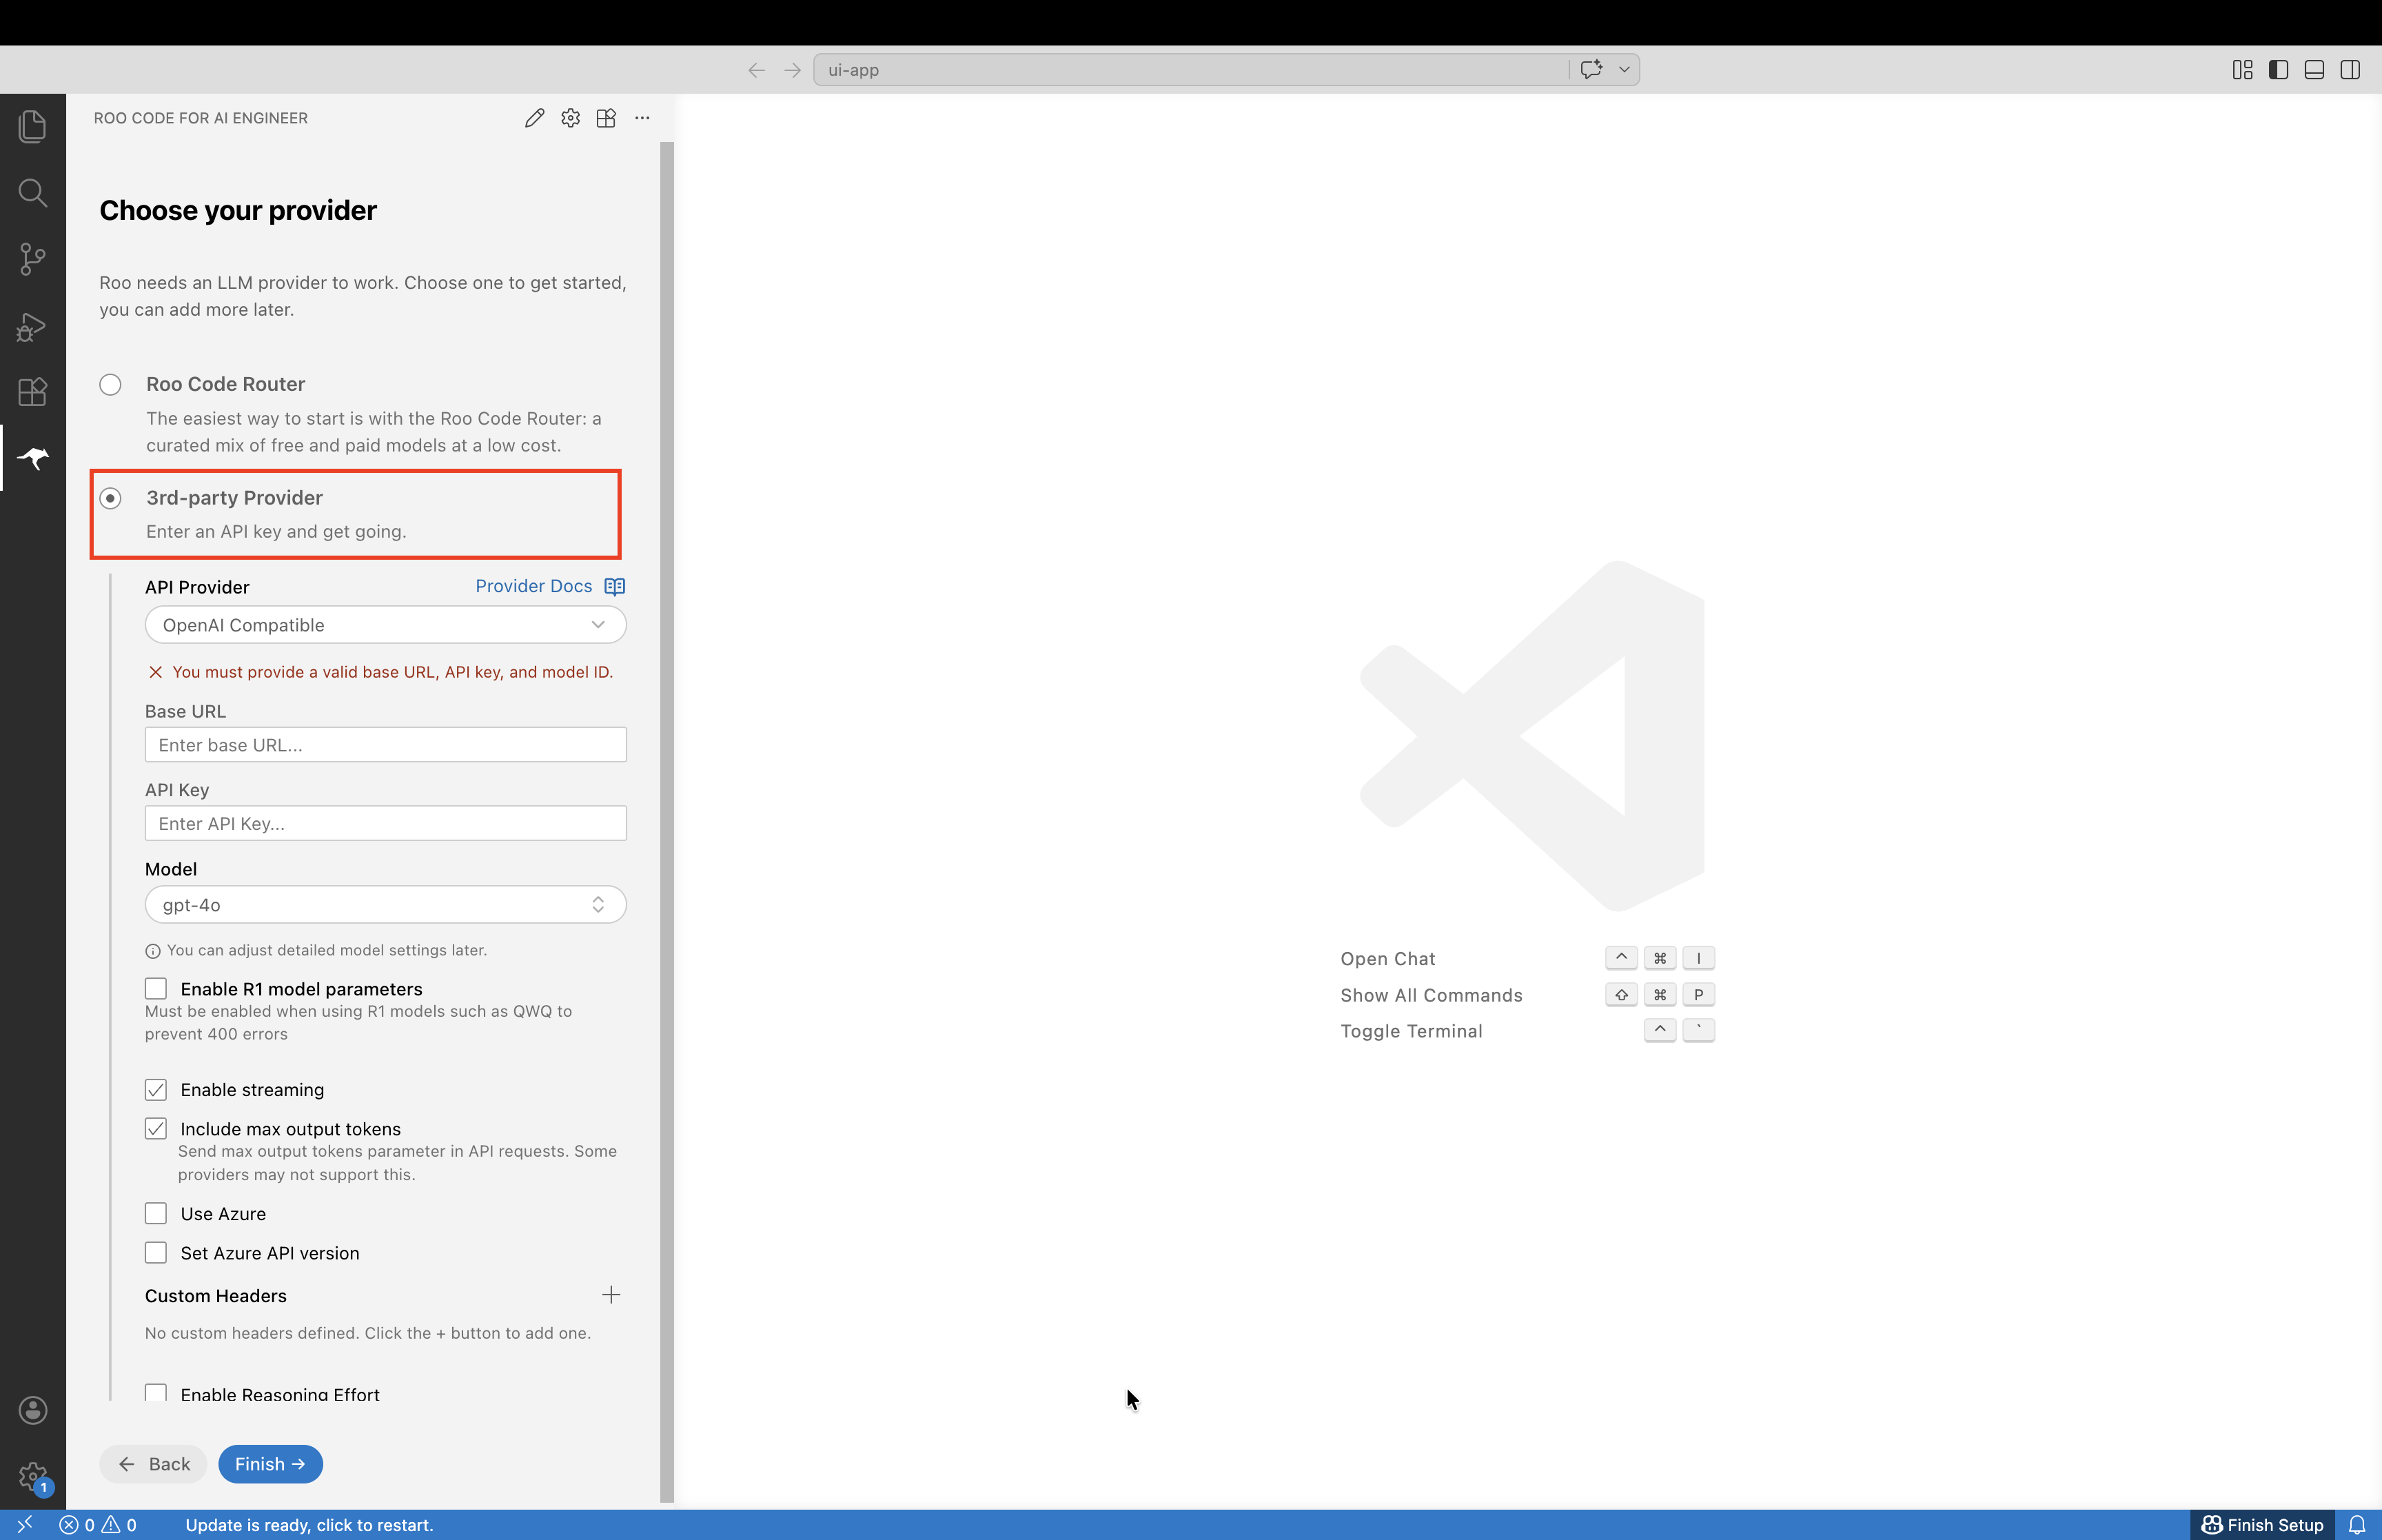Open the Explorer view in the activity bar
Screen dimensions: 2382x1540
(32, 126)
